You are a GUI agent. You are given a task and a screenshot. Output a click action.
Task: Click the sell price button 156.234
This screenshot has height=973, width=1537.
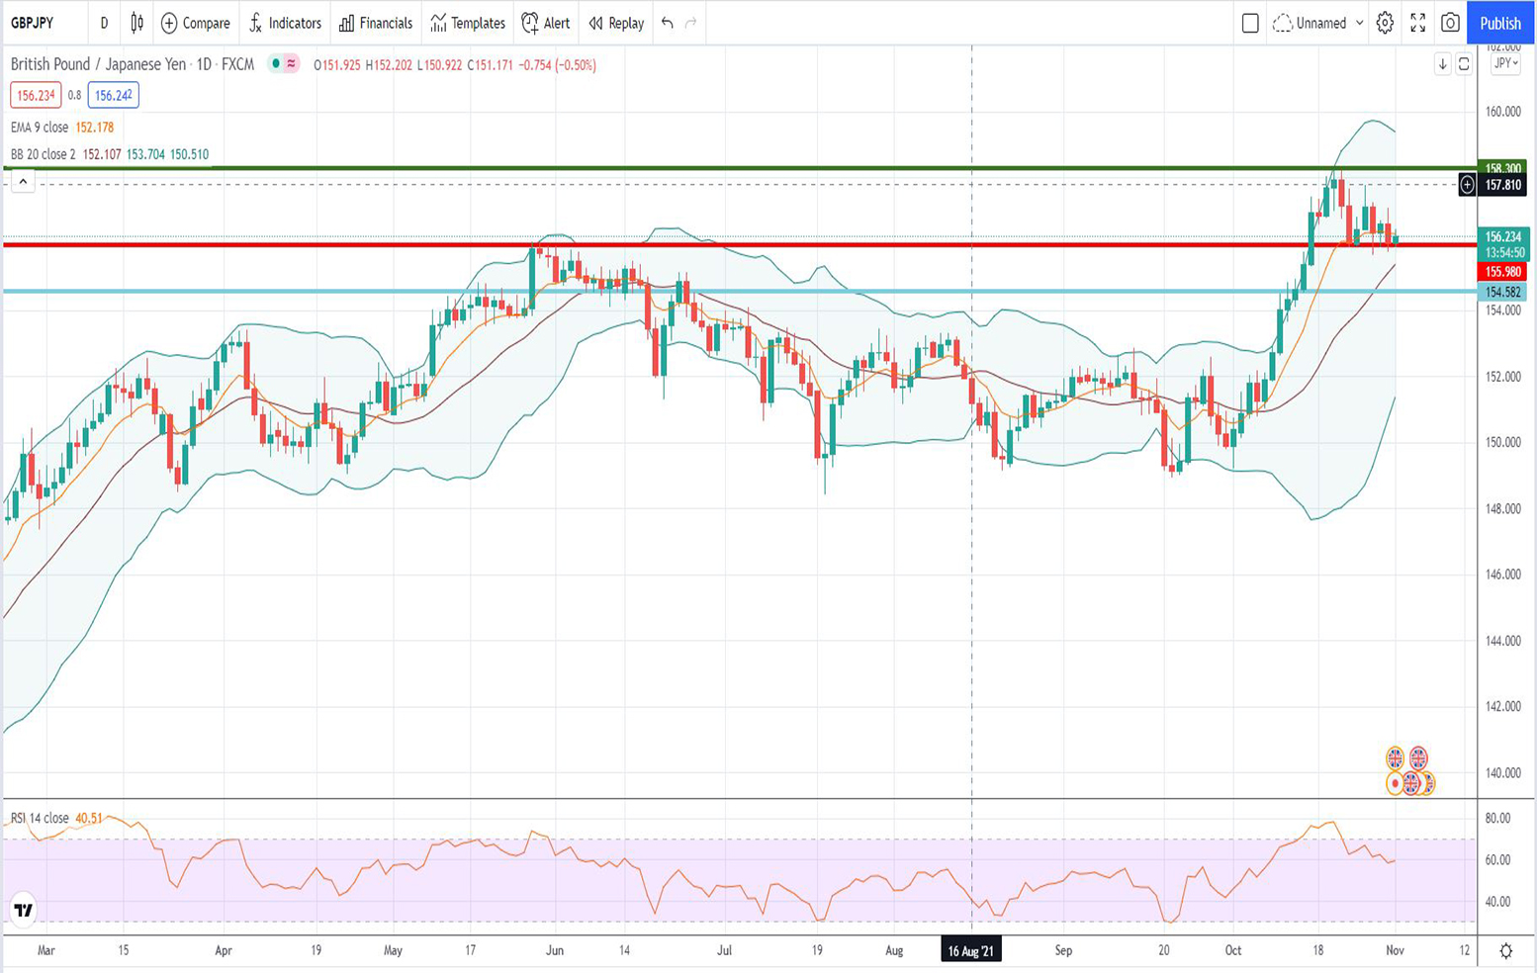coord(36,95)
